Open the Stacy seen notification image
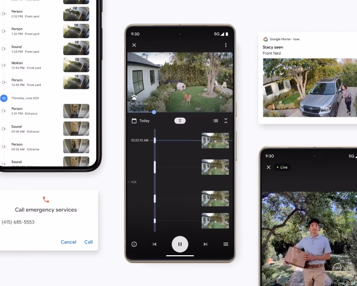The width and height of the screenshot is (357, 286). [307, 87]
